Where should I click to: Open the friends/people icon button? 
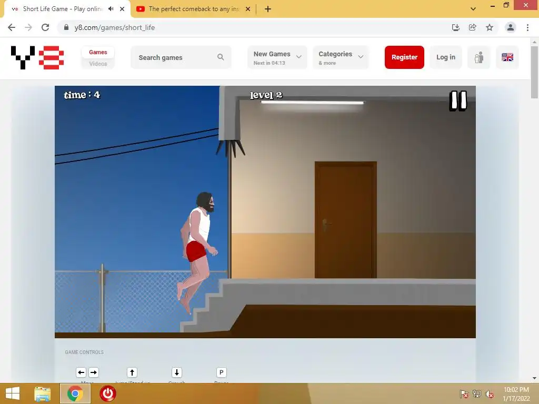point(478,57)
